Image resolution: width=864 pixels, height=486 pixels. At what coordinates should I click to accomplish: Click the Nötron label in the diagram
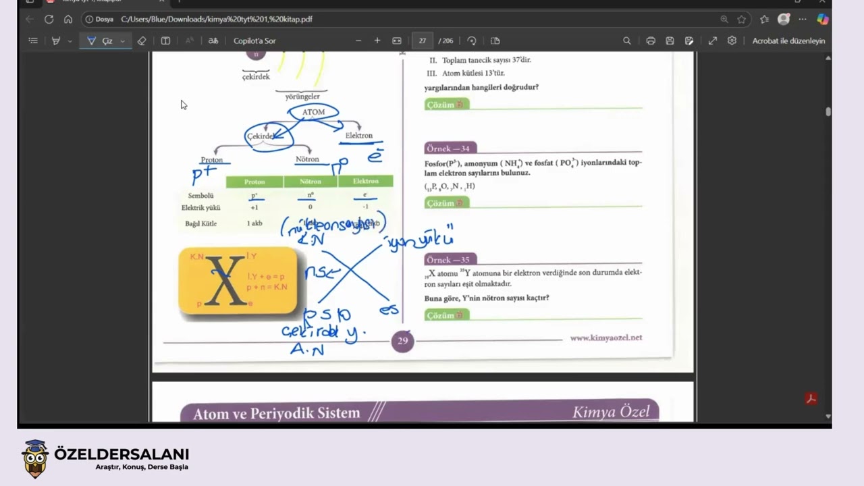point(307,159)
